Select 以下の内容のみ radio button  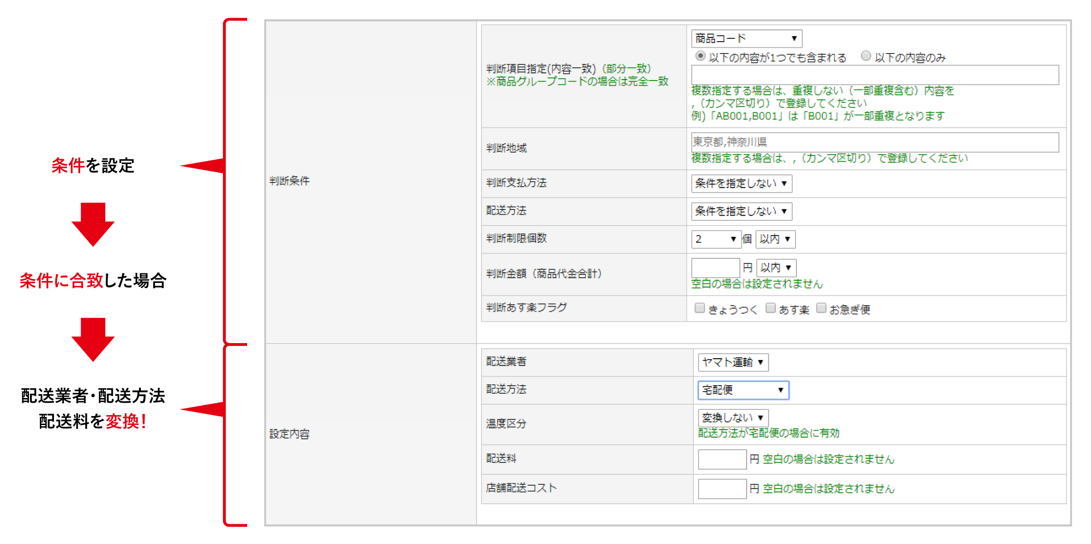point(866,56)
